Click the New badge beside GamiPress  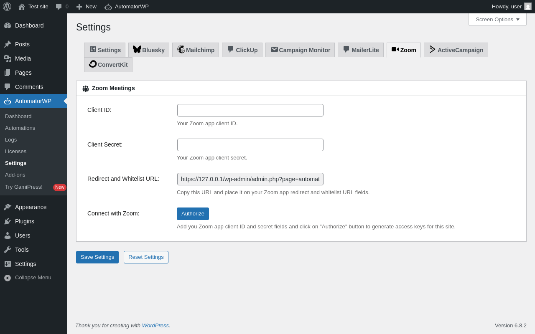point(60,187)
